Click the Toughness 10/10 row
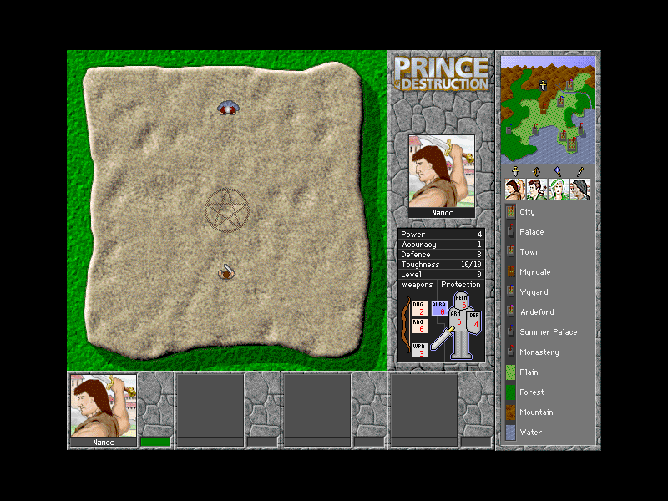 pyautogui.click(x=442, y=265)
